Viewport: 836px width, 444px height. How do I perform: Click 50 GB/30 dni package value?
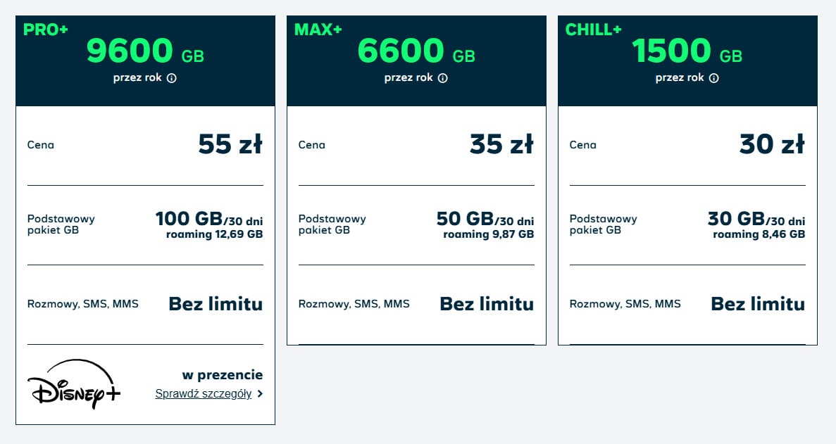click(485, 219)
